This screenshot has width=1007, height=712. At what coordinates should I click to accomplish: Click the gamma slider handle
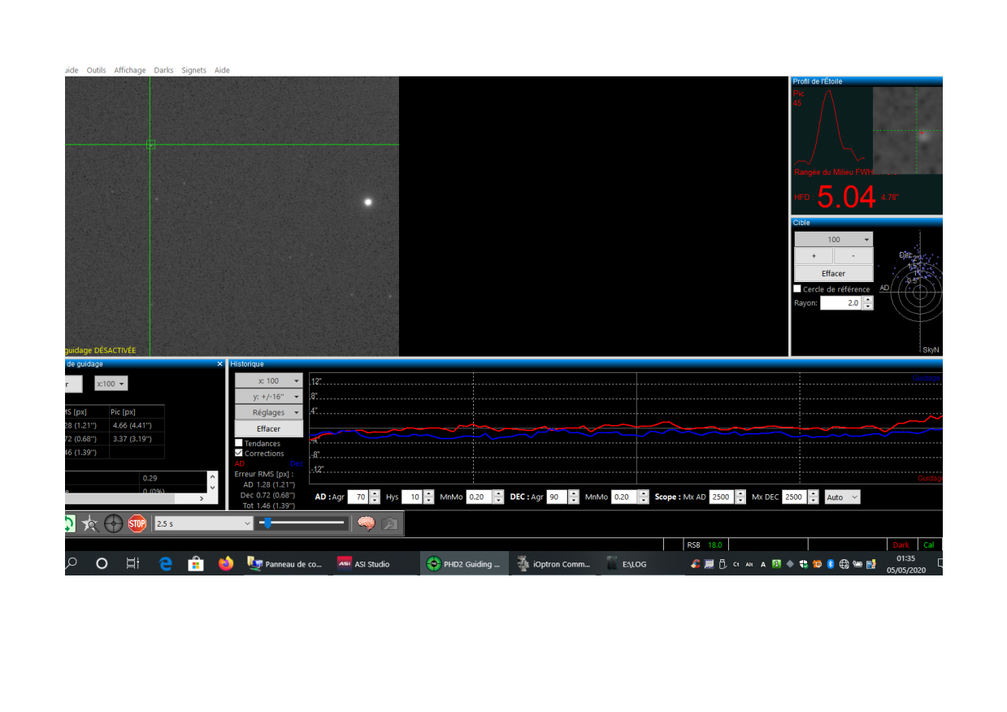pos(267,523)
